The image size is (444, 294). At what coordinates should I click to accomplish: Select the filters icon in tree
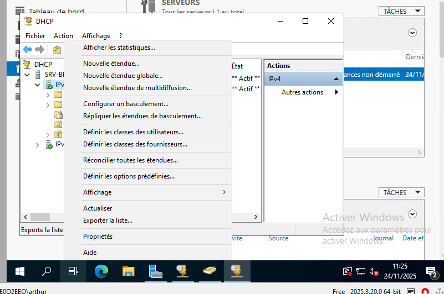(x=58, y=134)
